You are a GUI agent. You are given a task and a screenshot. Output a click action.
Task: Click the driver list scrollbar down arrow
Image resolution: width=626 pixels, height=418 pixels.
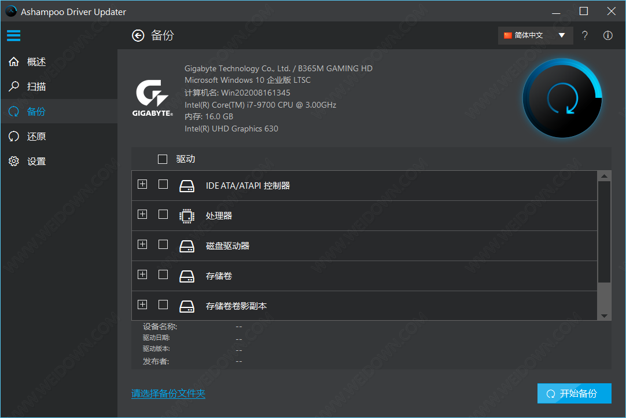pyautogui.click(x=605, y=316)
